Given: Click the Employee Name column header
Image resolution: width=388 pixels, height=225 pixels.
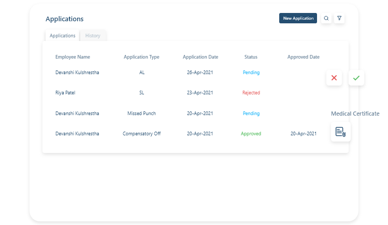Looking at the screenshot, I should (73, 57).
